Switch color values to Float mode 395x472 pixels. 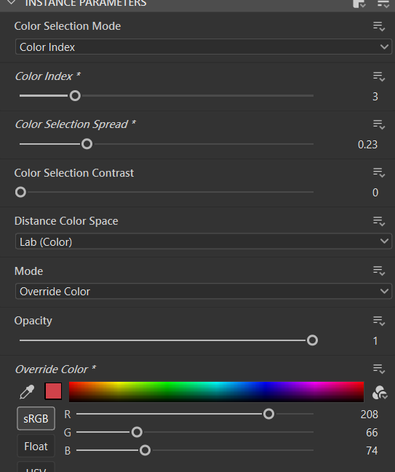click(x=36, y=446)
